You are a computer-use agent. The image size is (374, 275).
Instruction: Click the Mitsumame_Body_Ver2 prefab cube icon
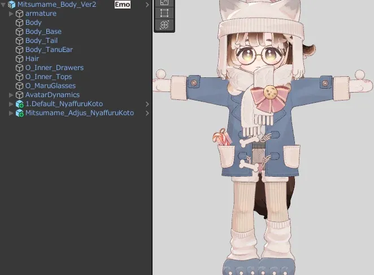(x=11, y=5)
